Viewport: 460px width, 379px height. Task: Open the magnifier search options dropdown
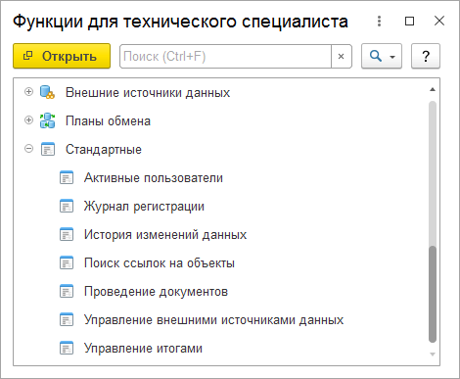[x=382, y=56]
